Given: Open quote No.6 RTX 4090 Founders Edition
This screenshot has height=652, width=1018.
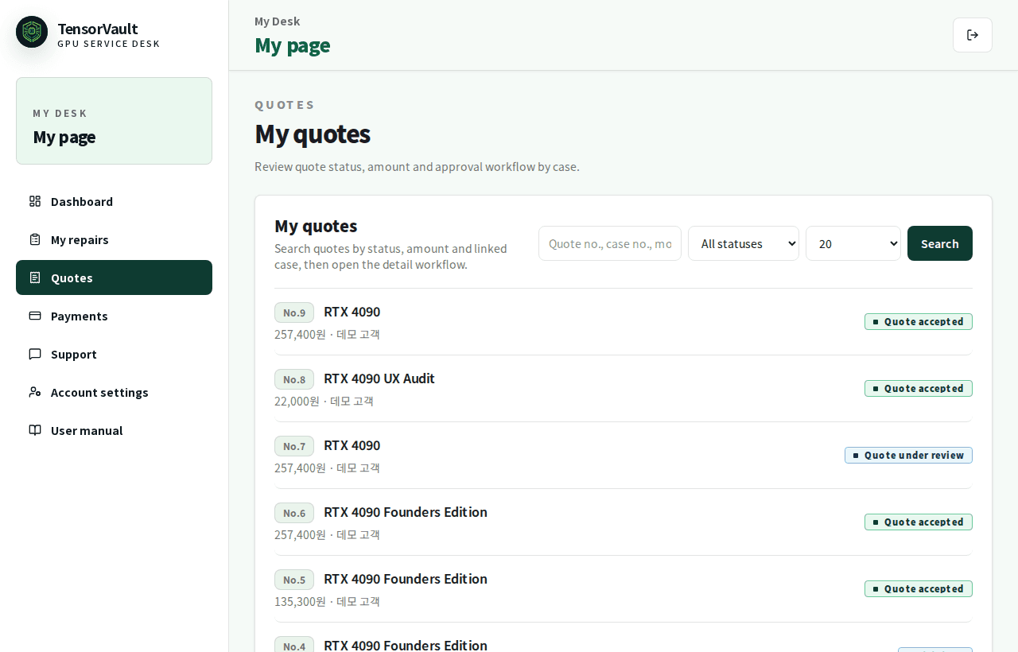Looking at the screenshot, I should point(624,522).
